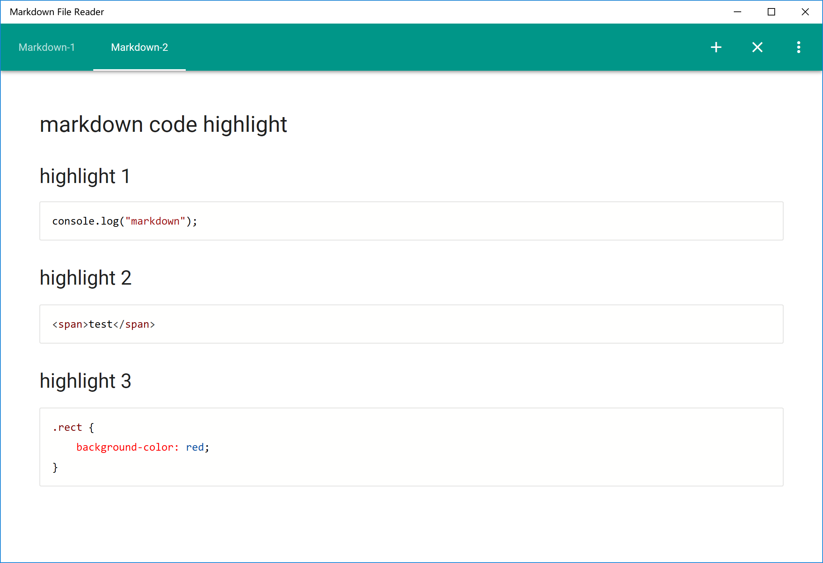Screen dimensions: 823x563
Task: Click the .rect CSS selector text
Action: pos(68,427)
